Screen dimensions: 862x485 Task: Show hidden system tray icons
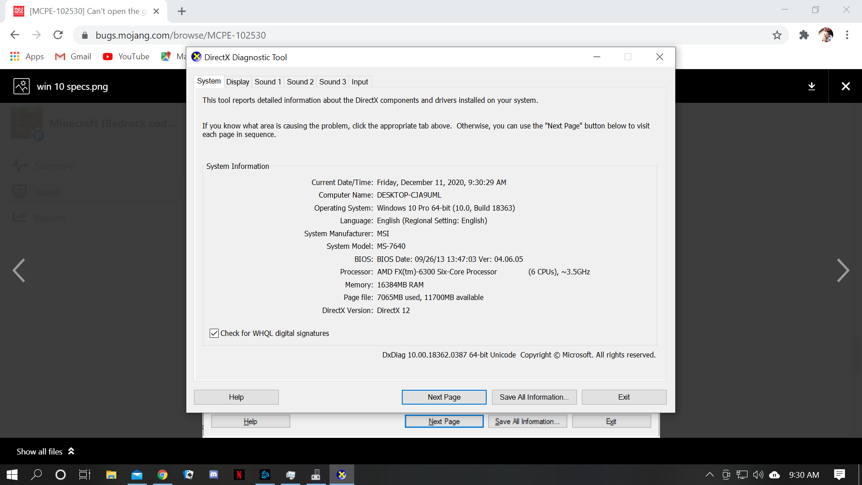pyautogui.click(x=709, y=475)
